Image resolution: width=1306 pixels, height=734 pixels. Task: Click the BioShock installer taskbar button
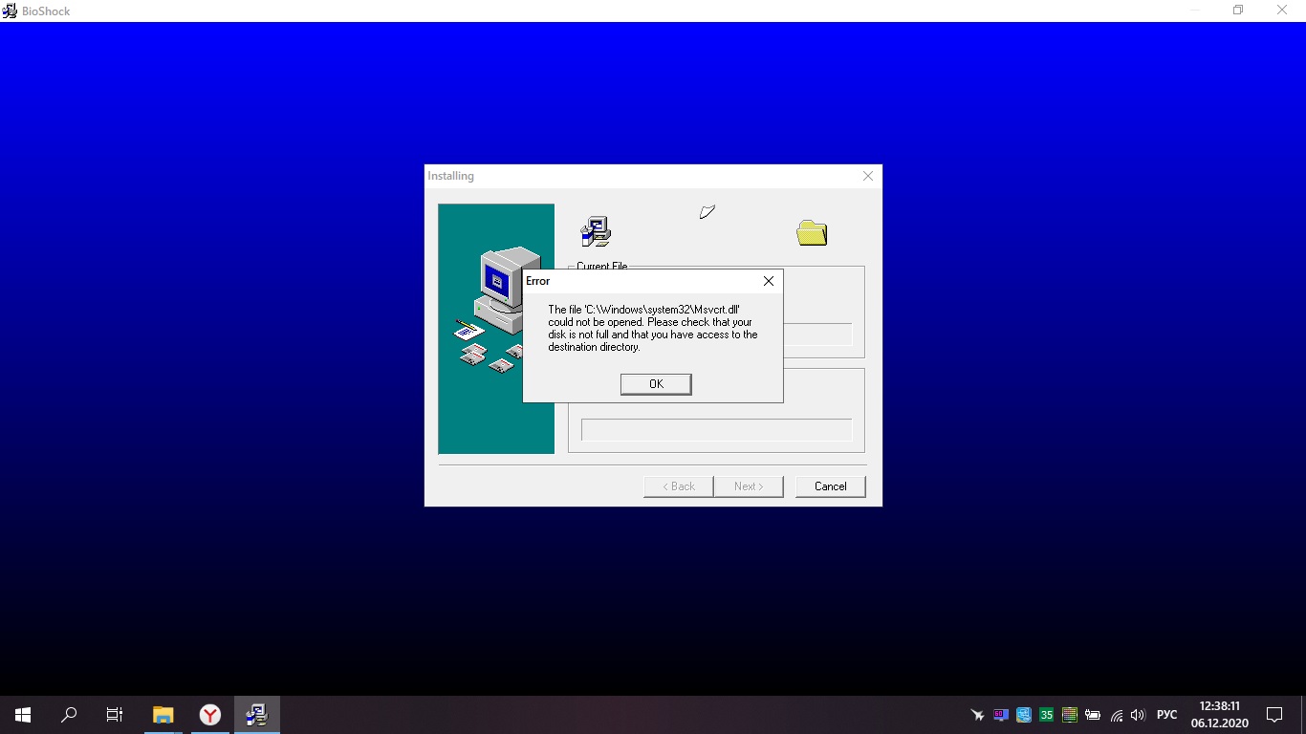(256, 714)
